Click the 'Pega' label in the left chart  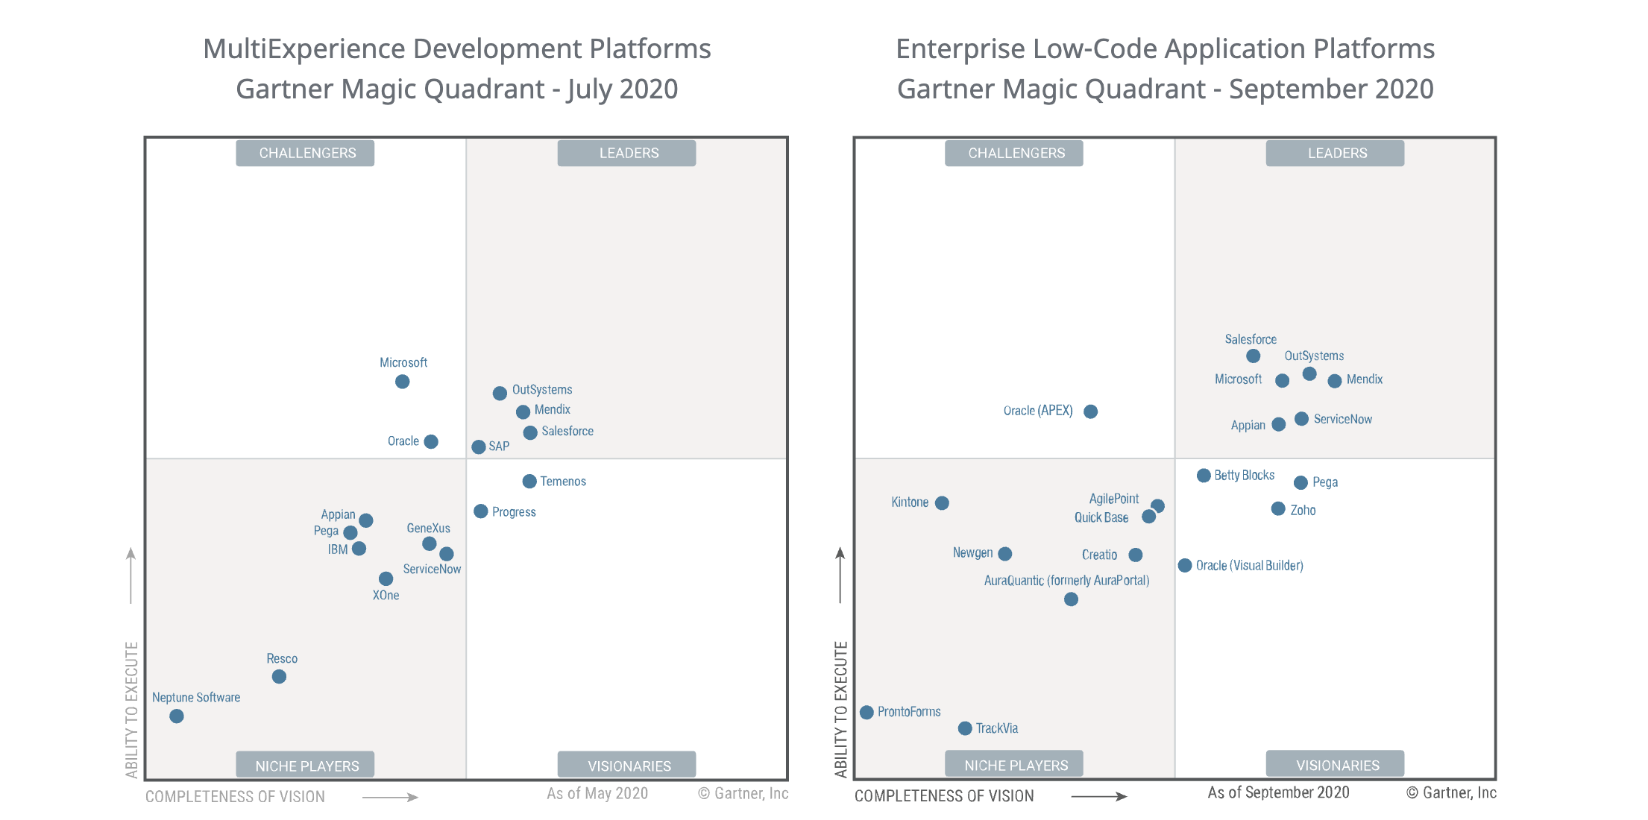point(326,531)
